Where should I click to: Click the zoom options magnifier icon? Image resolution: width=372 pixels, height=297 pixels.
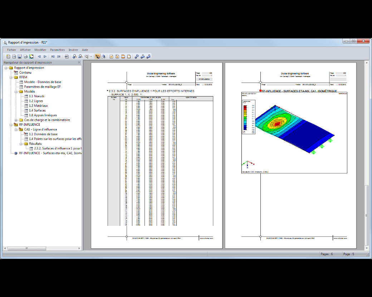(87, 56)
